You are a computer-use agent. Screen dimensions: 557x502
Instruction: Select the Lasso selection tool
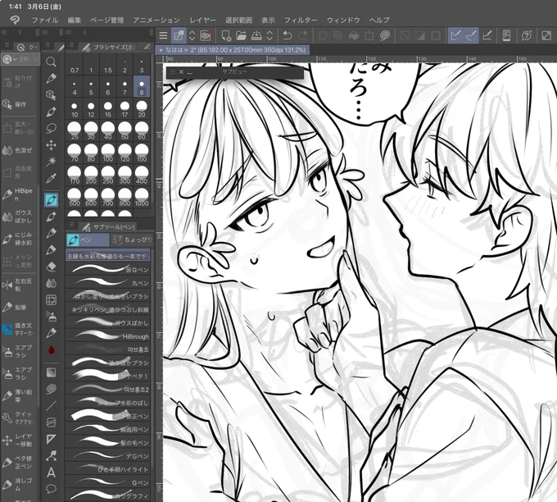pos(51,128)
